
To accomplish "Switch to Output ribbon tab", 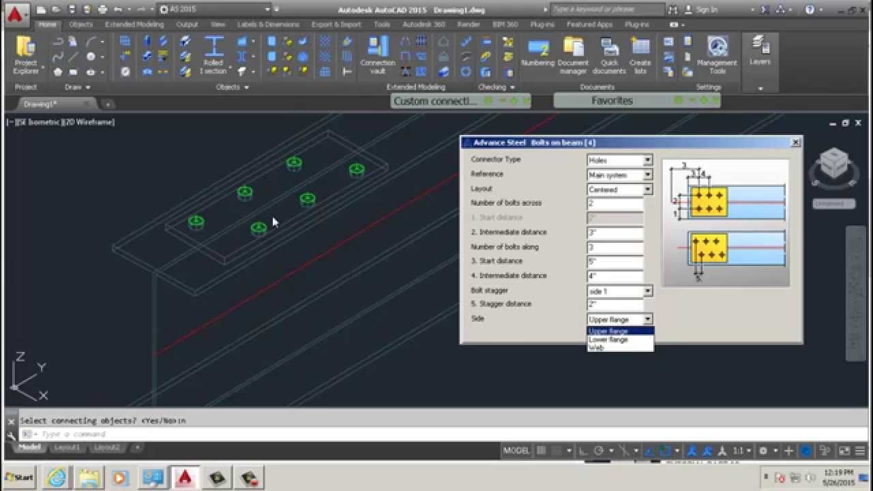I will click(x=187, y=25).
